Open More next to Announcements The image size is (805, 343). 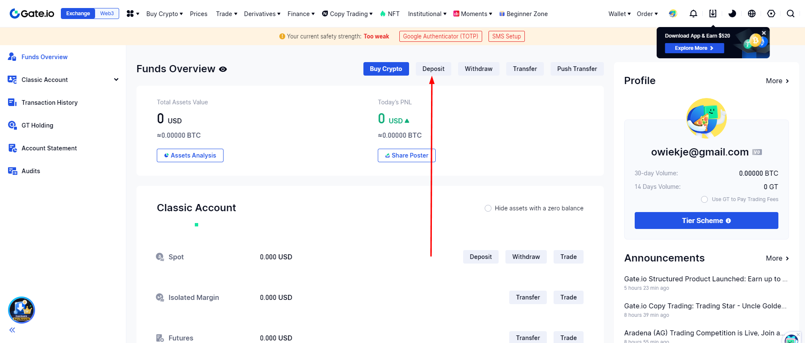[x=777, y=258]
